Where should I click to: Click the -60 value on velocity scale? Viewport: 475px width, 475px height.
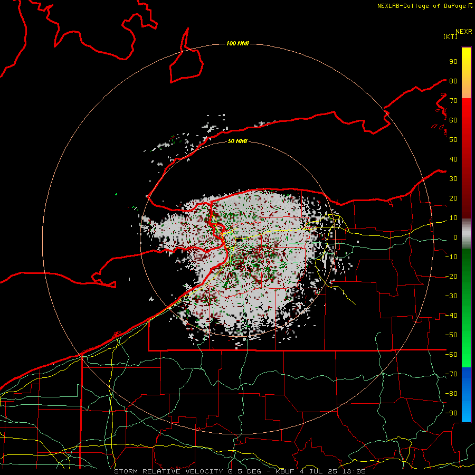[451, 355]
